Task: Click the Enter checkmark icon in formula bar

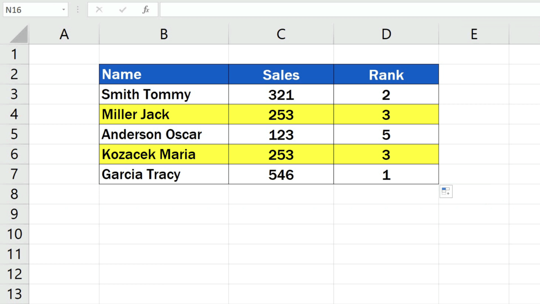Action: tap(122, 9)
